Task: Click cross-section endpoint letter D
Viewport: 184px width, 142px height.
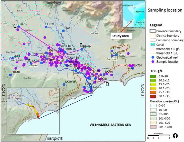Action: [107, 84]
